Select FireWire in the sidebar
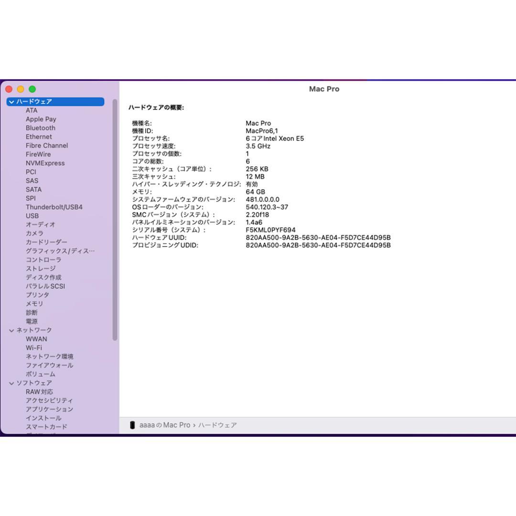Image resolution: width=516 pixels, height=516 pixels. point(38,154)
